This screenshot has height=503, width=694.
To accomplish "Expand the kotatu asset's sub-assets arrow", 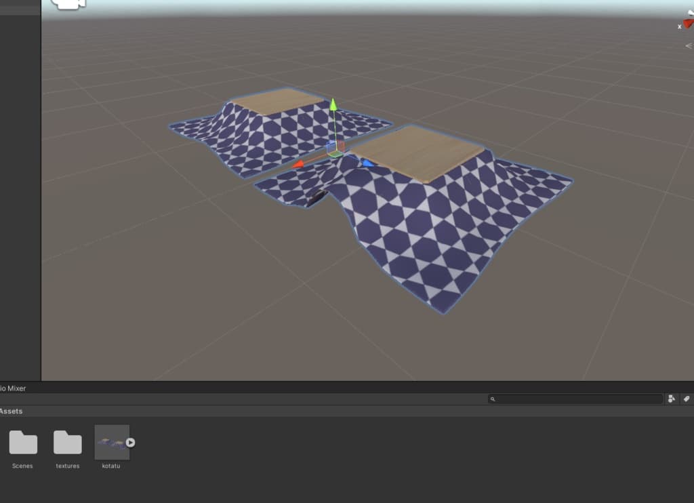I will pos(130,443).
